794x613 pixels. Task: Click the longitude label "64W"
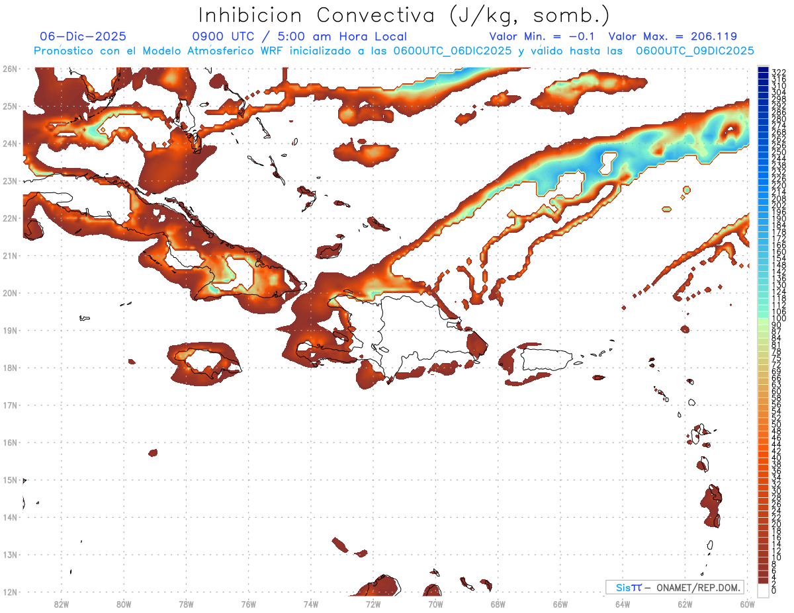(x=623, y=604)
